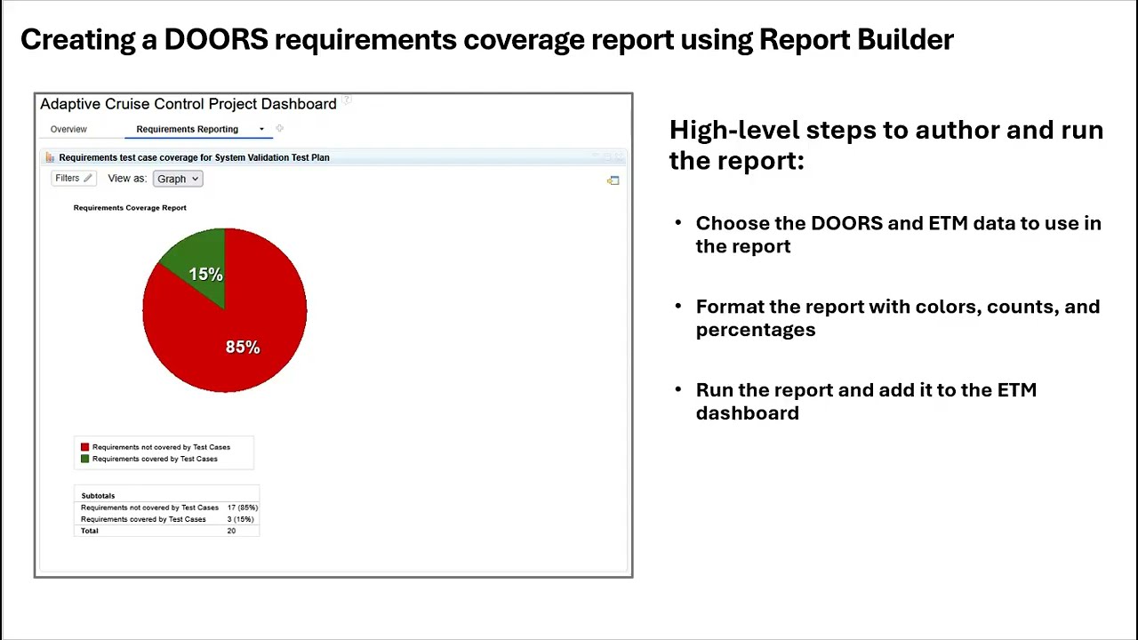
Task: Click legend text 'Requirements not covered by Test Cases'
Action: (161, 447)
